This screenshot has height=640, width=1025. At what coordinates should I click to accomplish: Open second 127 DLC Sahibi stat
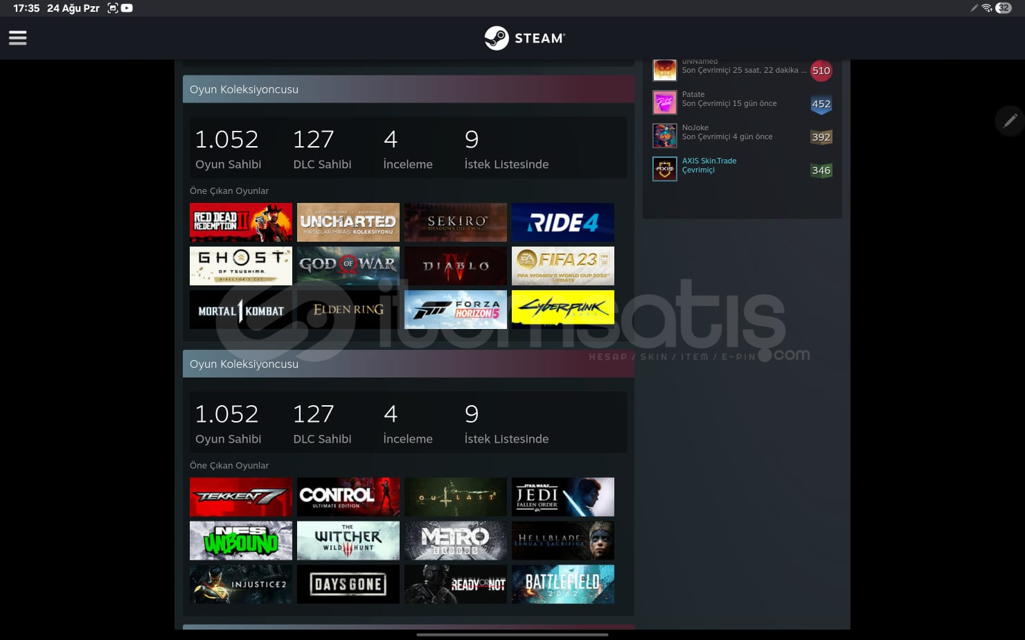tap(322, 424)
